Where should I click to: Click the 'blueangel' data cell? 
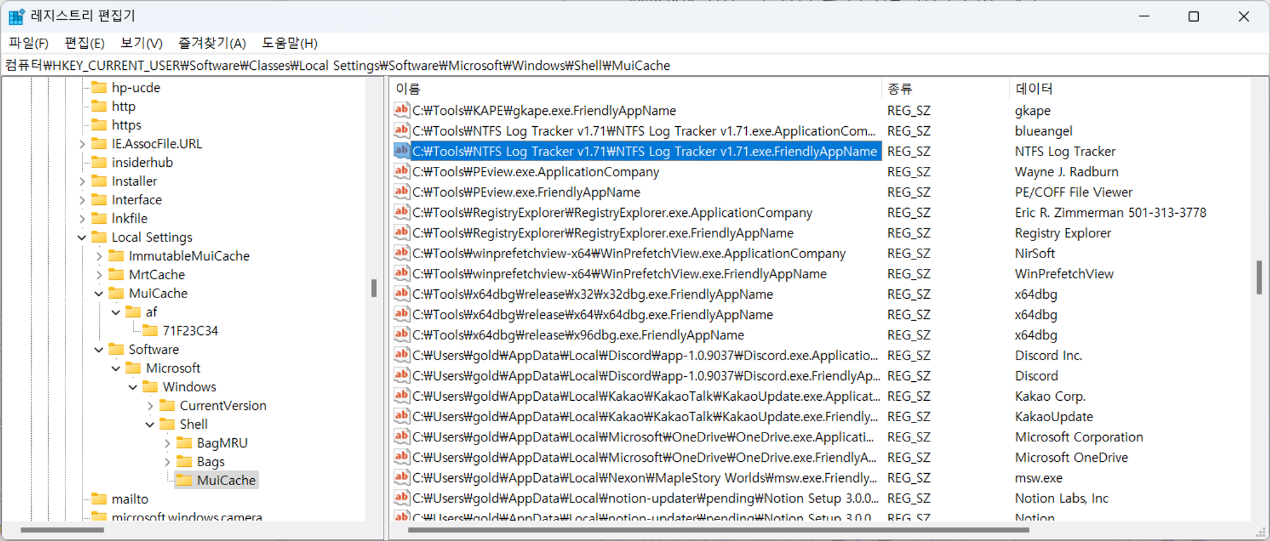tap(1043, 131)
